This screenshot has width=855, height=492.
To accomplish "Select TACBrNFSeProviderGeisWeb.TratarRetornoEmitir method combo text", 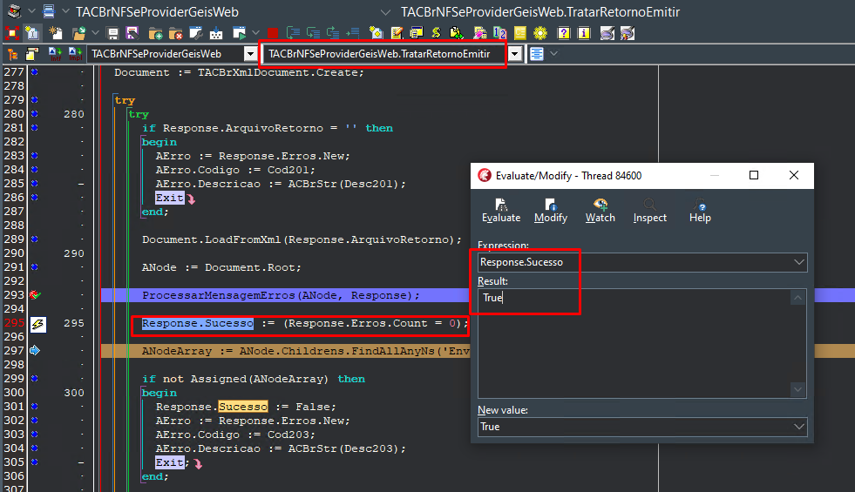I will tap(379, 54).
